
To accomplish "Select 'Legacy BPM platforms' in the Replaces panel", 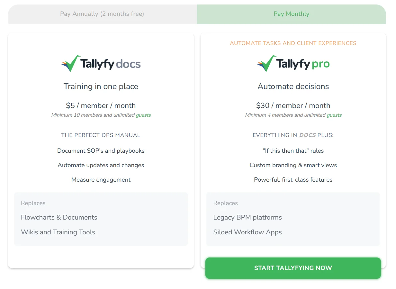I will pos(248,217).
